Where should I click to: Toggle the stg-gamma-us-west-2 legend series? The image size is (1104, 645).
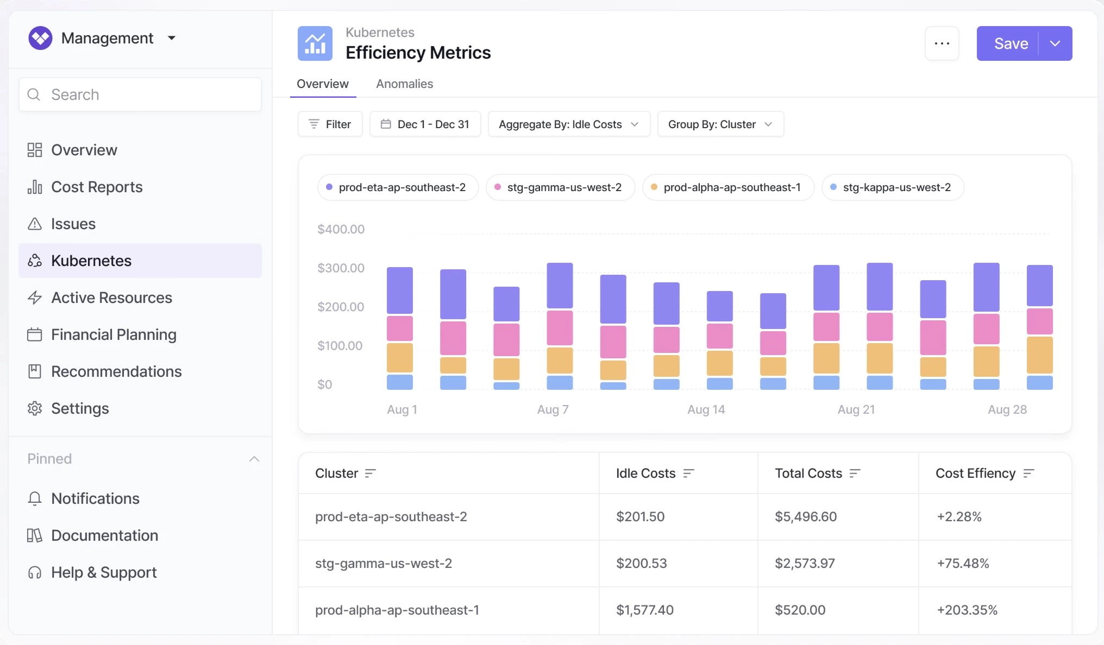(x=560, y=187)
